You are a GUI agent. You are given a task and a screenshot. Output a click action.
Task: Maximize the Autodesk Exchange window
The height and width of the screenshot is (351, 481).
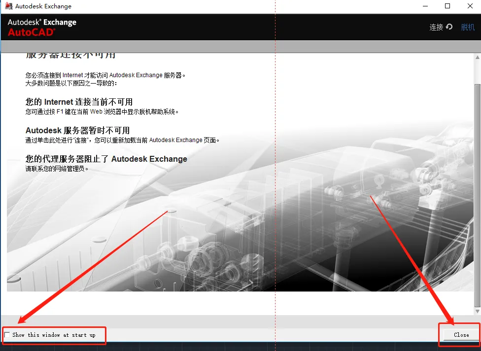point(447,6)
